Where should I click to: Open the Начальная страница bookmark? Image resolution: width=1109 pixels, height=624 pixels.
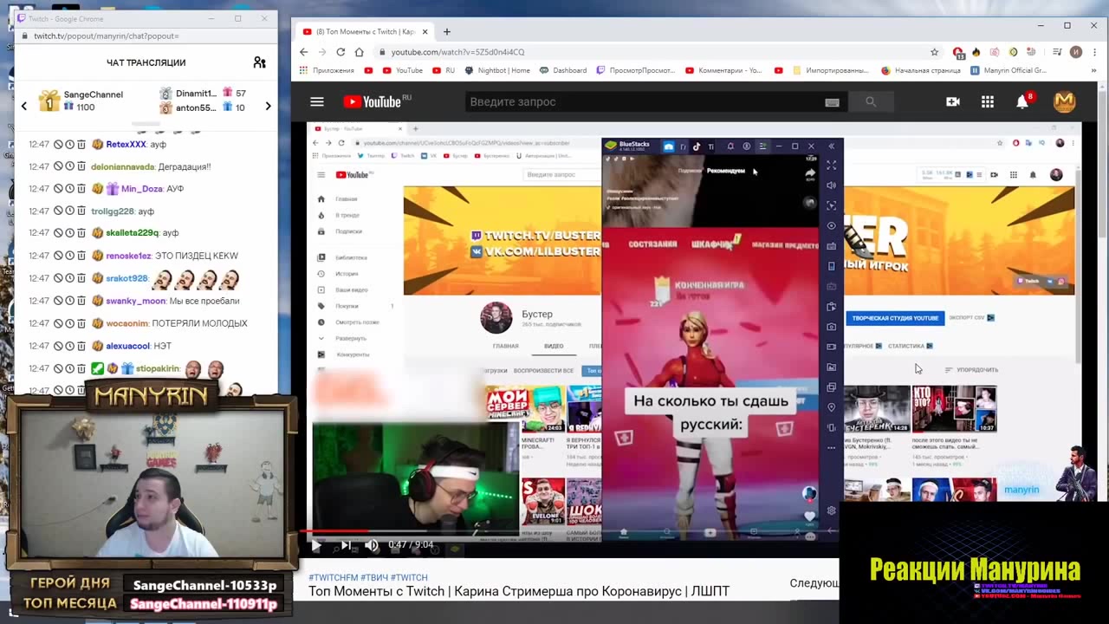point(920,70)
